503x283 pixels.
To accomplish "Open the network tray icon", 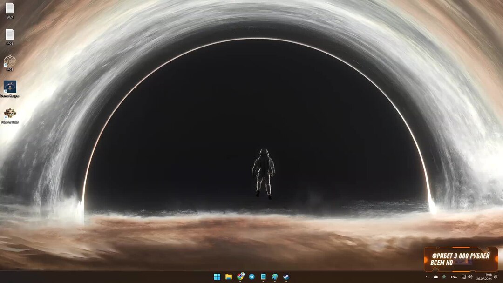I will (x=464, y=276).
